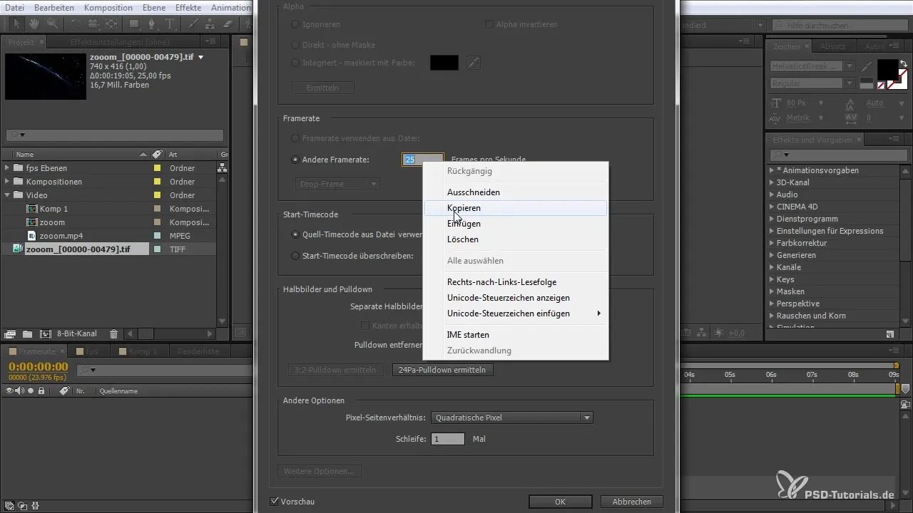Expand Animationsvorgaben effects category

771,170
